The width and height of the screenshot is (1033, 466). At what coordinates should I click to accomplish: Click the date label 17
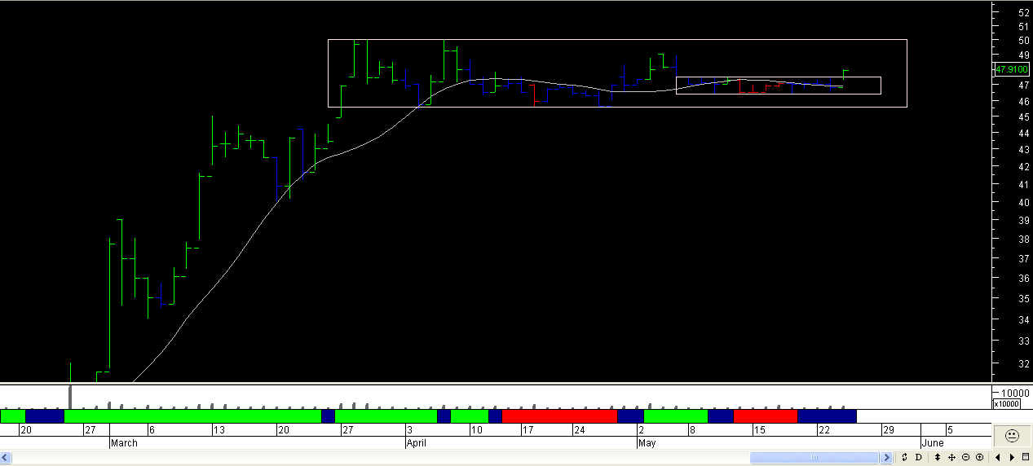(528, 430)
